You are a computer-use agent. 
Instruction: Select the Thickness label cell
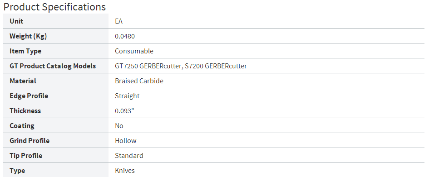[x=56, y=110]
